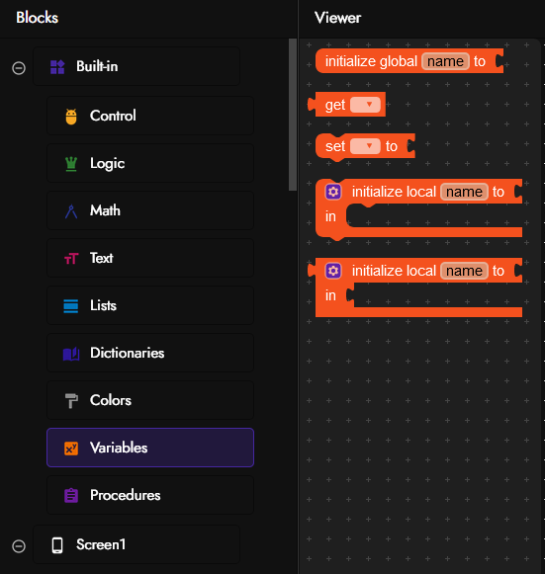Click the name field in first initialize local block
This screenshot has width=545, height=574.
coord(464,192)
